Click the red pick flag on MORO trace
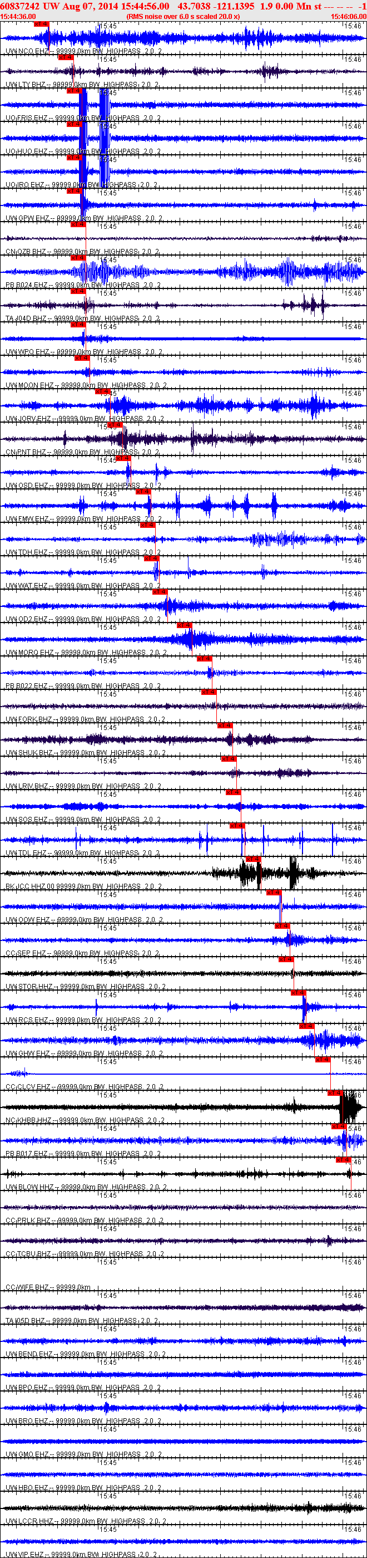Viewport: 367px width, 1558px height. tap(184, 625)
